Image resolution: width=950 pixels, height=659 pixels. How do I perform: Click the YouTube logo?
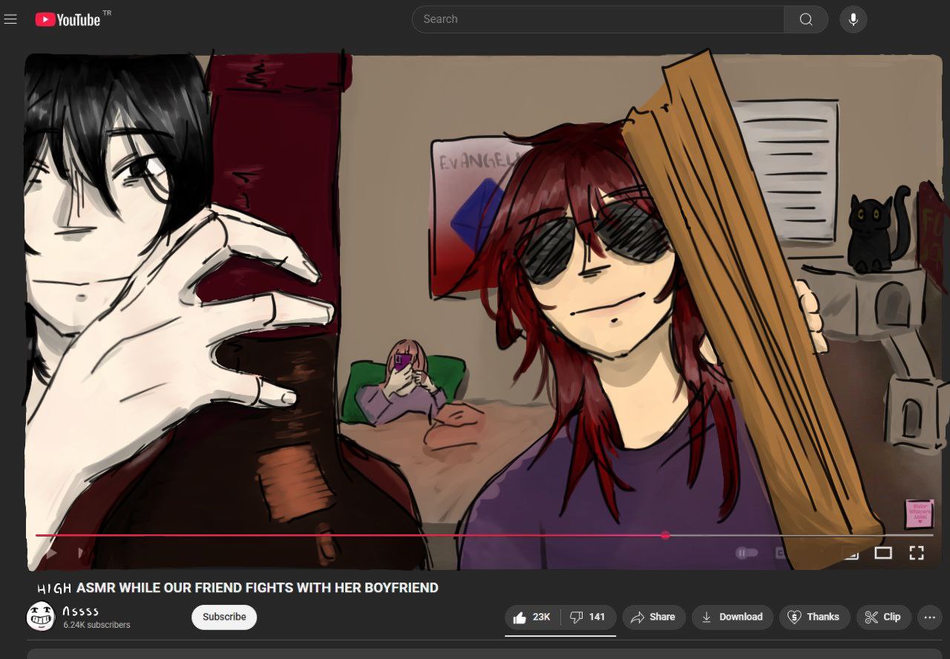[68, 20]
